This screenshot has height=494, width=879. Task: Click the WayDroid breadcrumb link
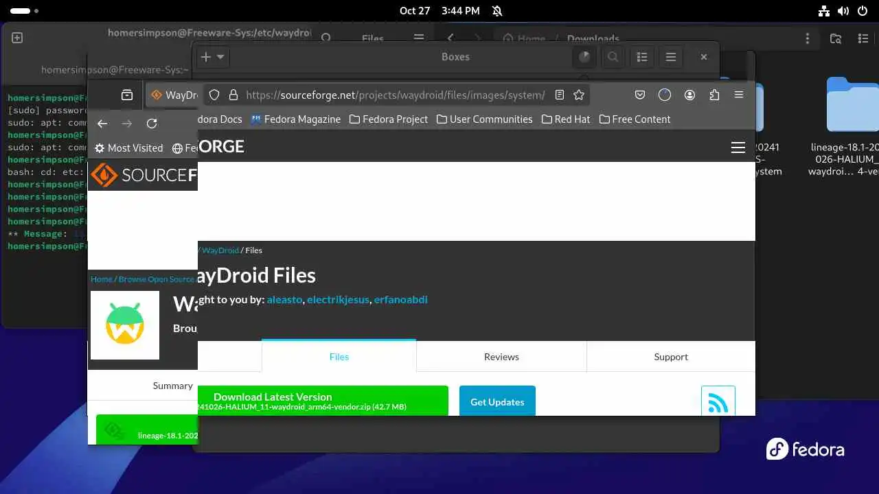pos(220,250)
